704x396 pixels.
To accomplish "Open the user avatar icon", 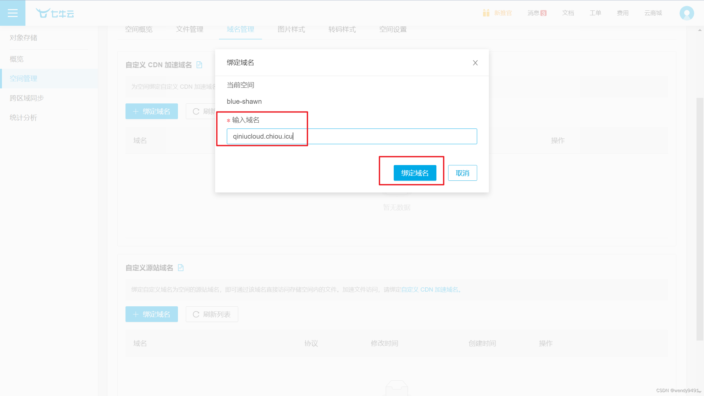I will [686, 13].
